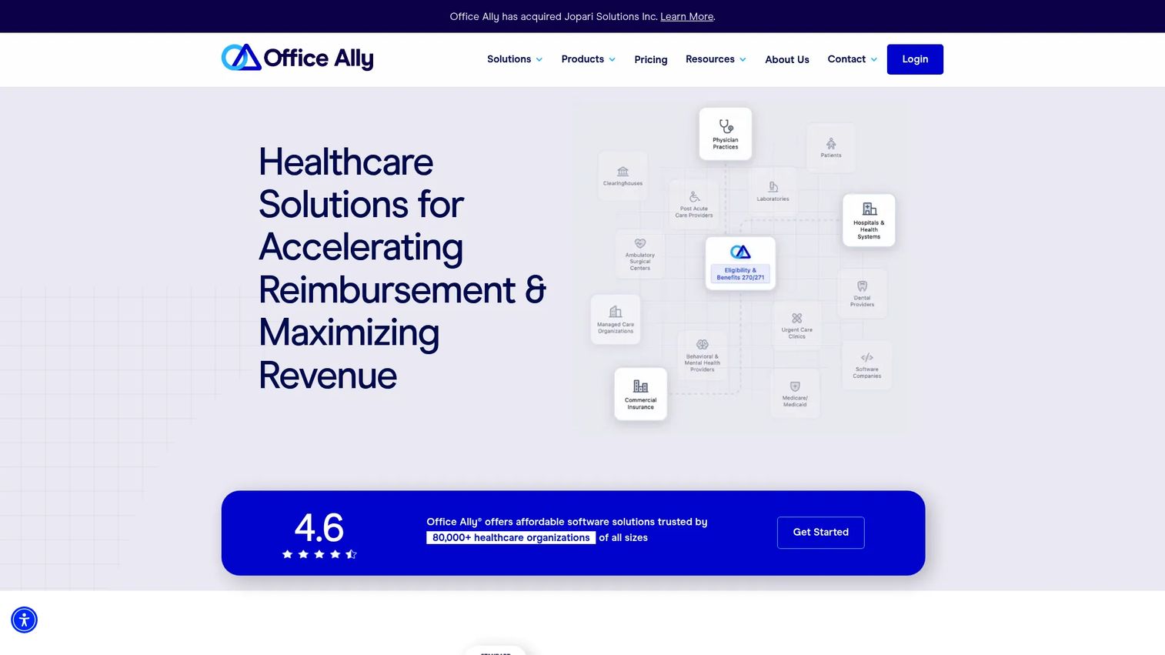Click the Commercial Insurance building tile

(640, 394)
